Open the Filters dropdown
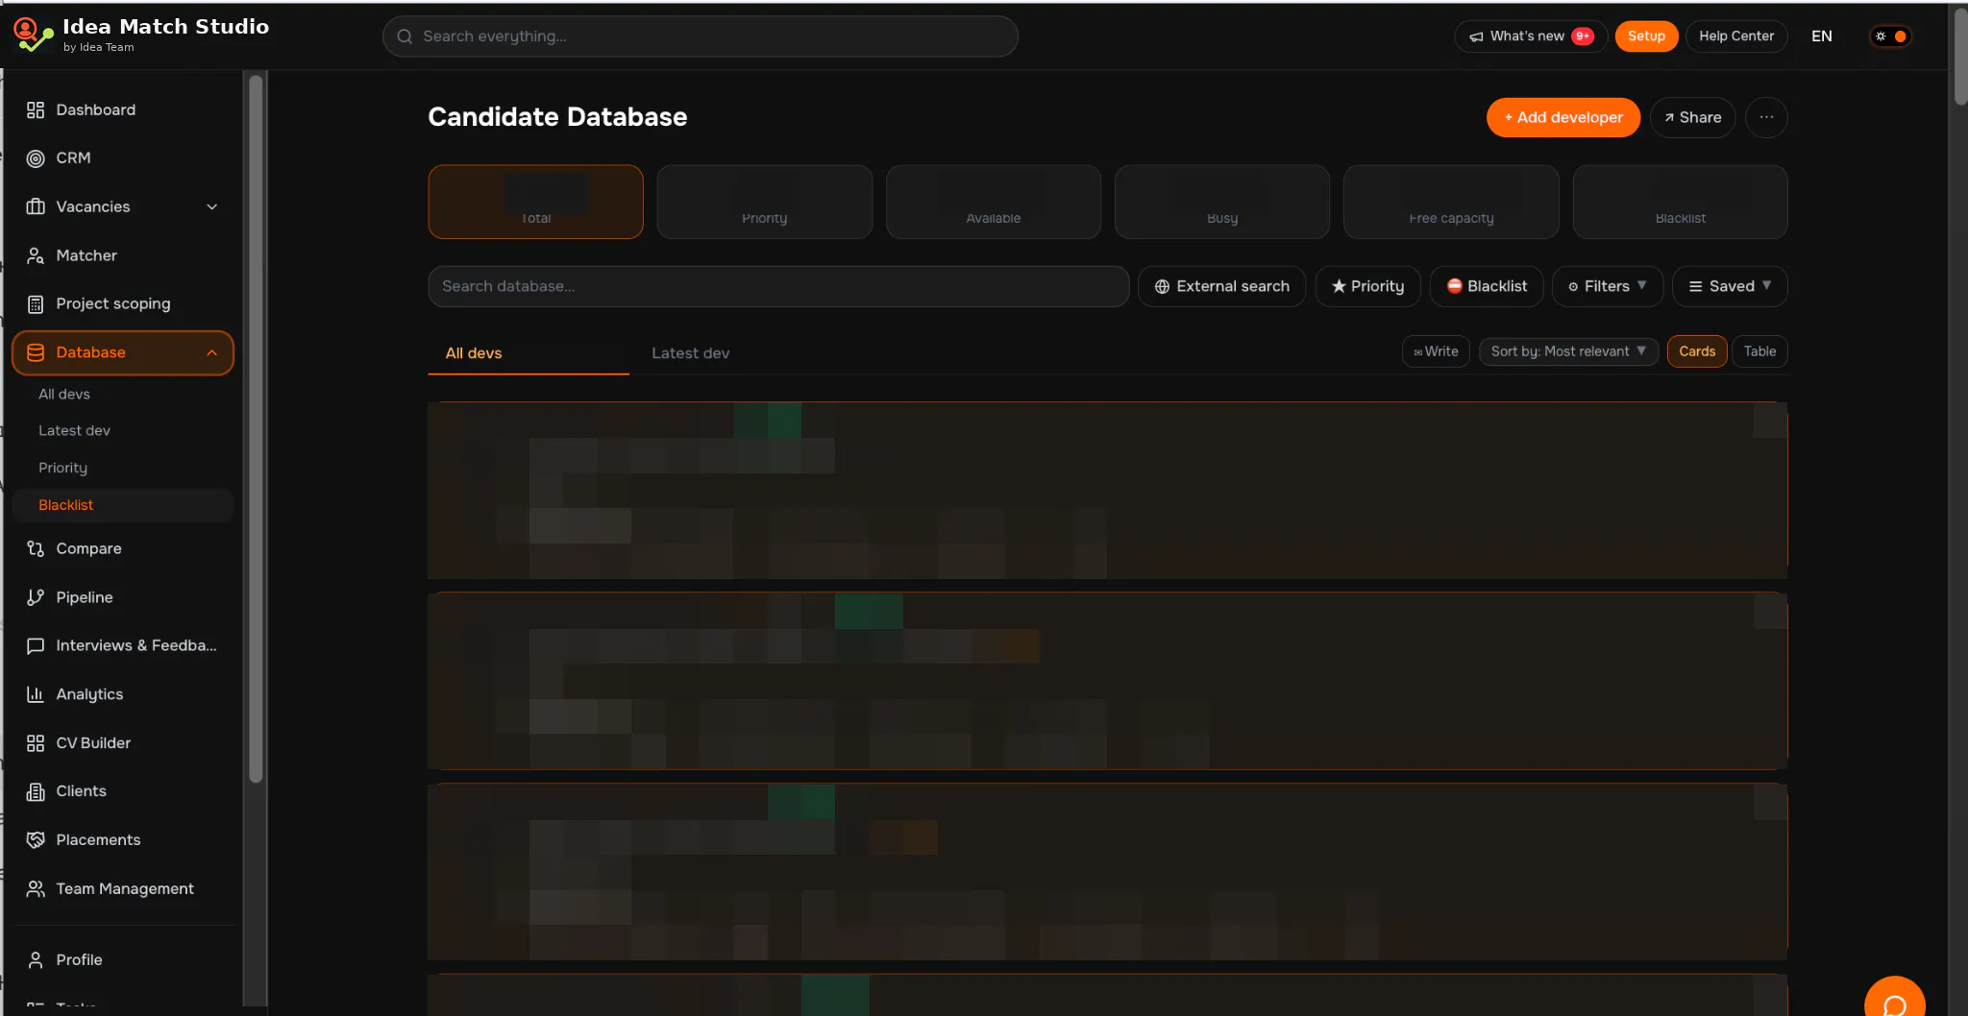Viewport: 1968px width, 1016px height. 1608,286
